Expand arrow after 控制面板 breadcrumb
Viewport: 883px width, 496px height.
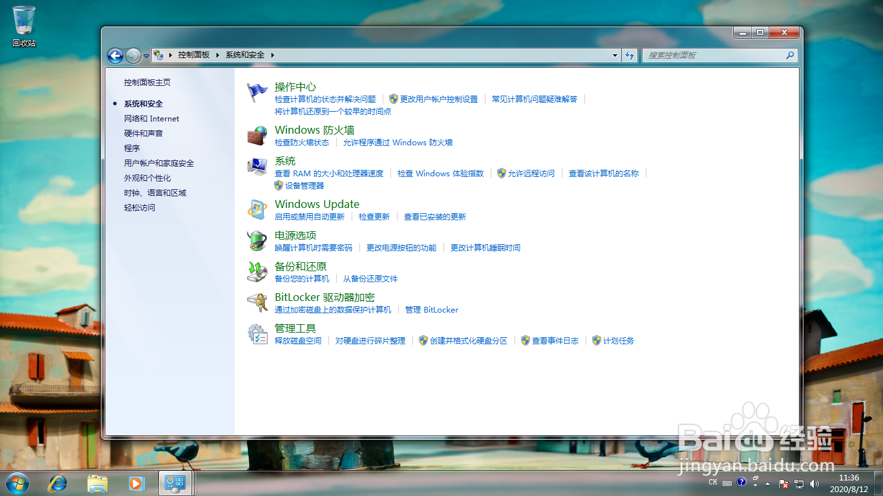coord(218,56)
